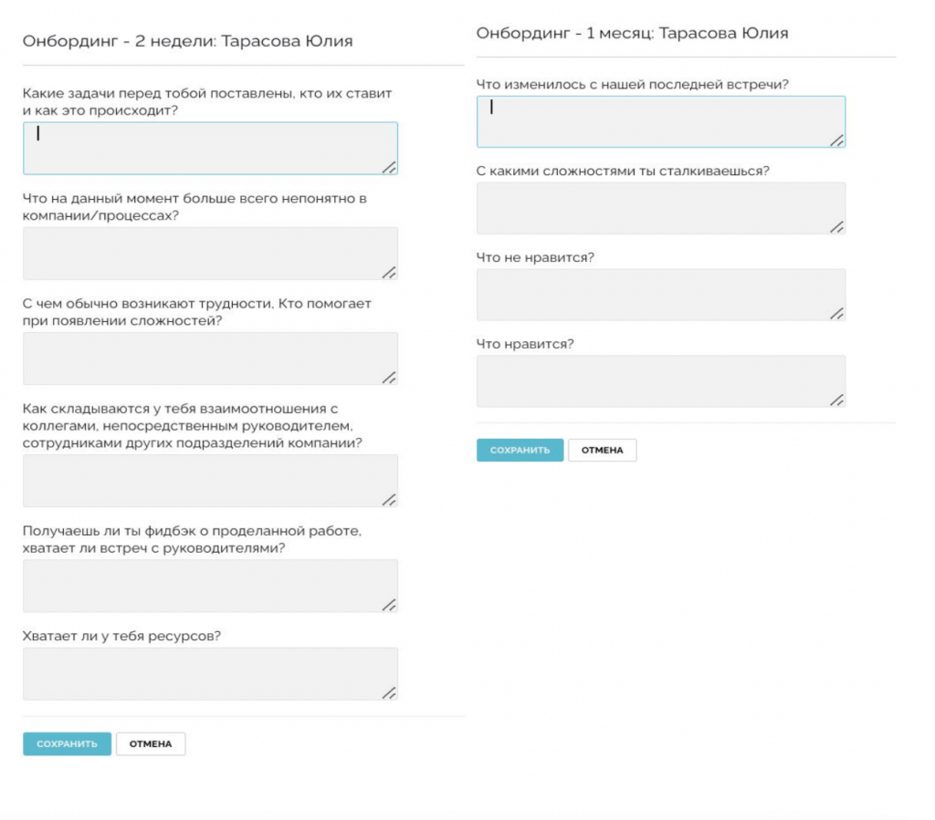
Task: Click the resize handle of the assigned-tasks text area
Action: tap(389, 167)
